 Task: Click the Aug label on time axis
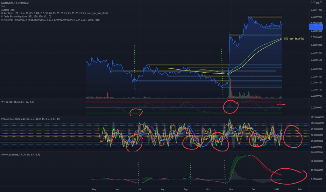(163, 190)
